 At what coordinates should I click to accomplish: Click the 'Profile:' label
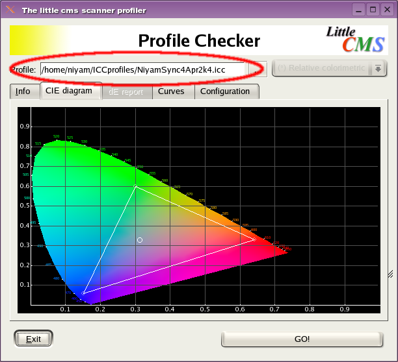pos(23,69)
